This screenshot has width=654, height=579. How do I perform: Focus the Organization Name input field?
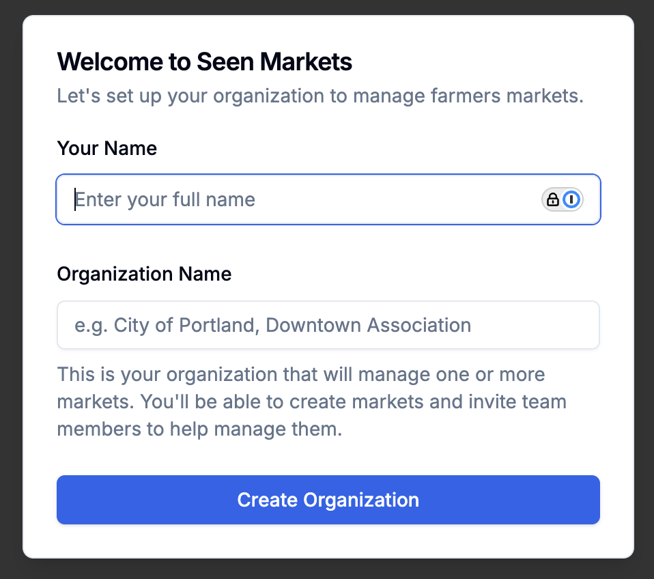coord(328,325)
